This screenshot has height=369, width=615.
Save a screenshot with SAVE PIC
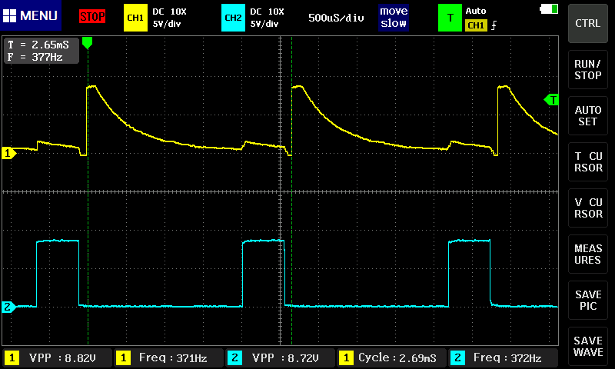pos(587,301)
